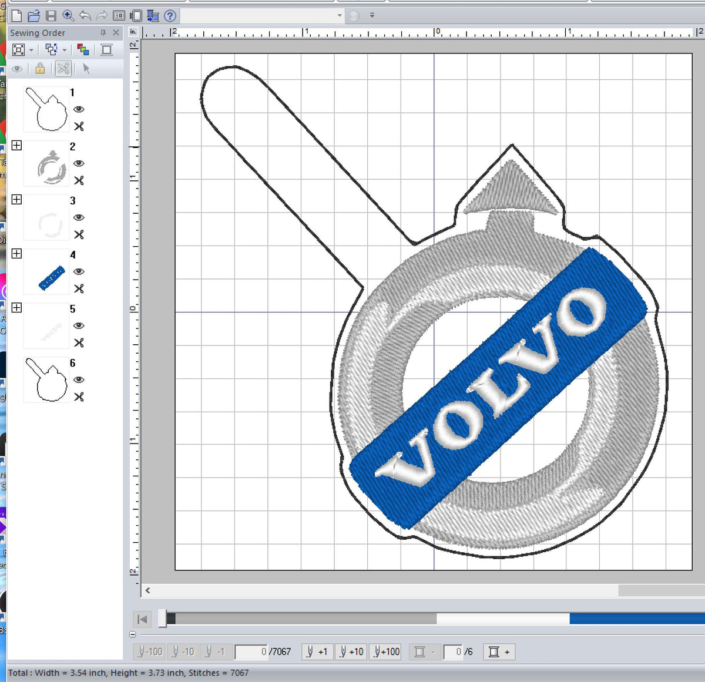The image size is (705, 682).
Task: Open the zoom-to-fit dropdown arrow
Action: coord(31,49)
